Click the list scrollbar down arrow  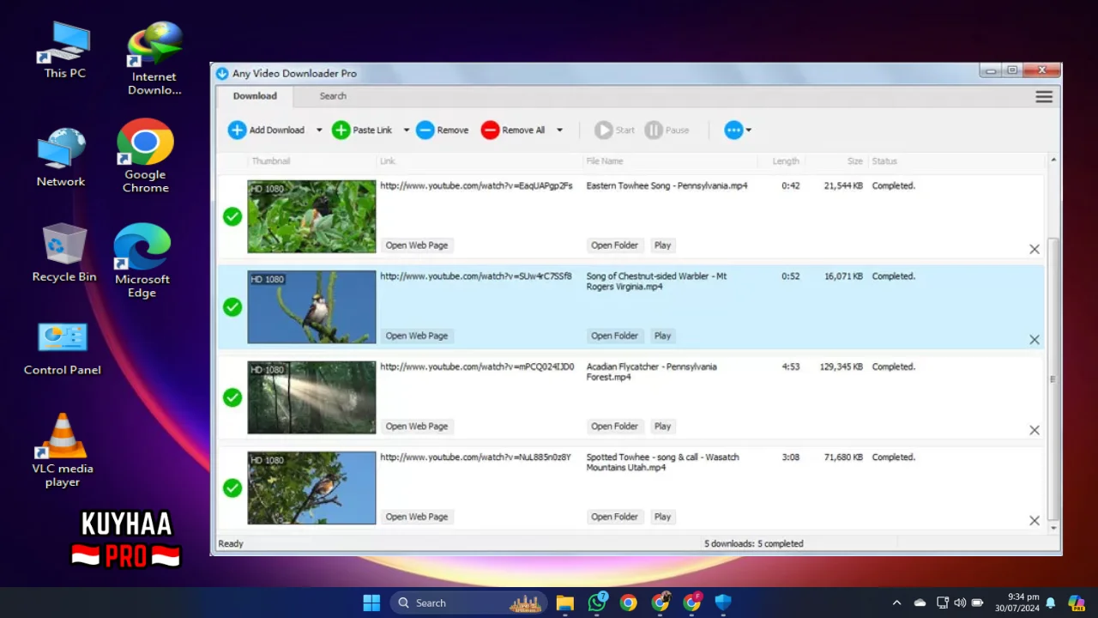coord(1054,528)
